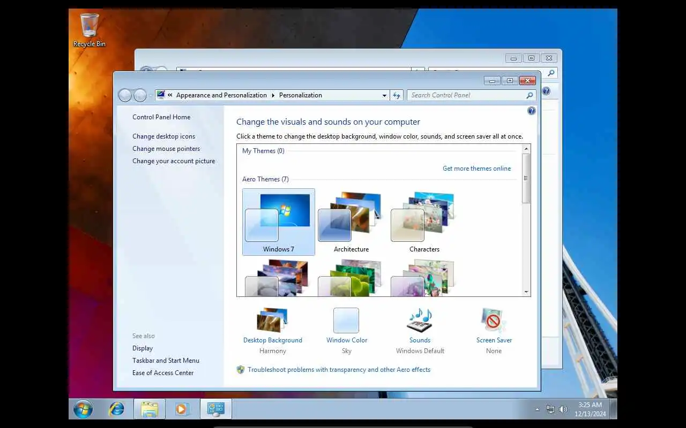Open the Screen Saver icon
Image resolution: width=686 pixels, height=428 pixels.
click(x=494, y=320)
